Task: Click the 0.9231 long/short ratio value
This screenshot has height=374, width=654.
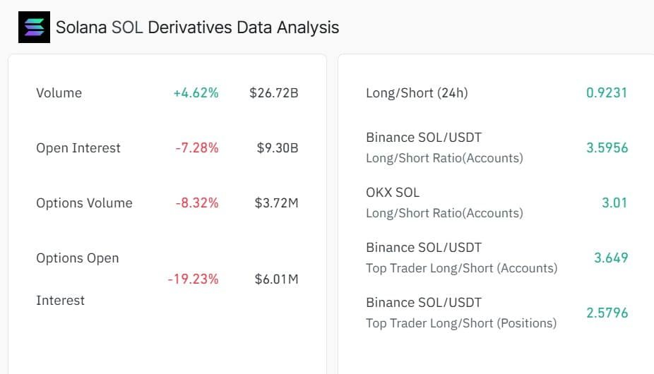Action: (x=607, y=93)
